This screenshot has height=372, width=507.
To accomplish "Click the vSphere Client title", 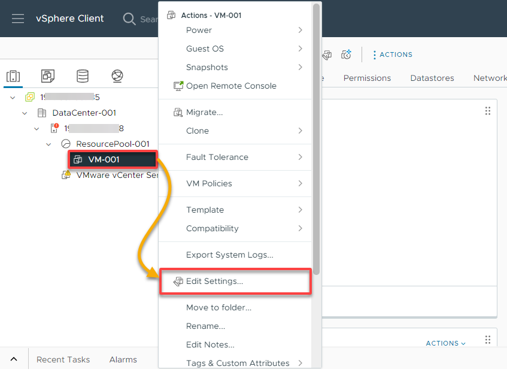I will tap(70, 19).
